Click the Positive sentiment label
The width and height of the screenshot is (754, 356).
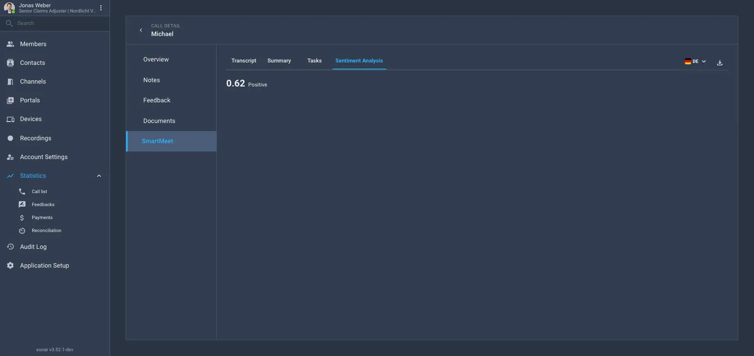258,85
